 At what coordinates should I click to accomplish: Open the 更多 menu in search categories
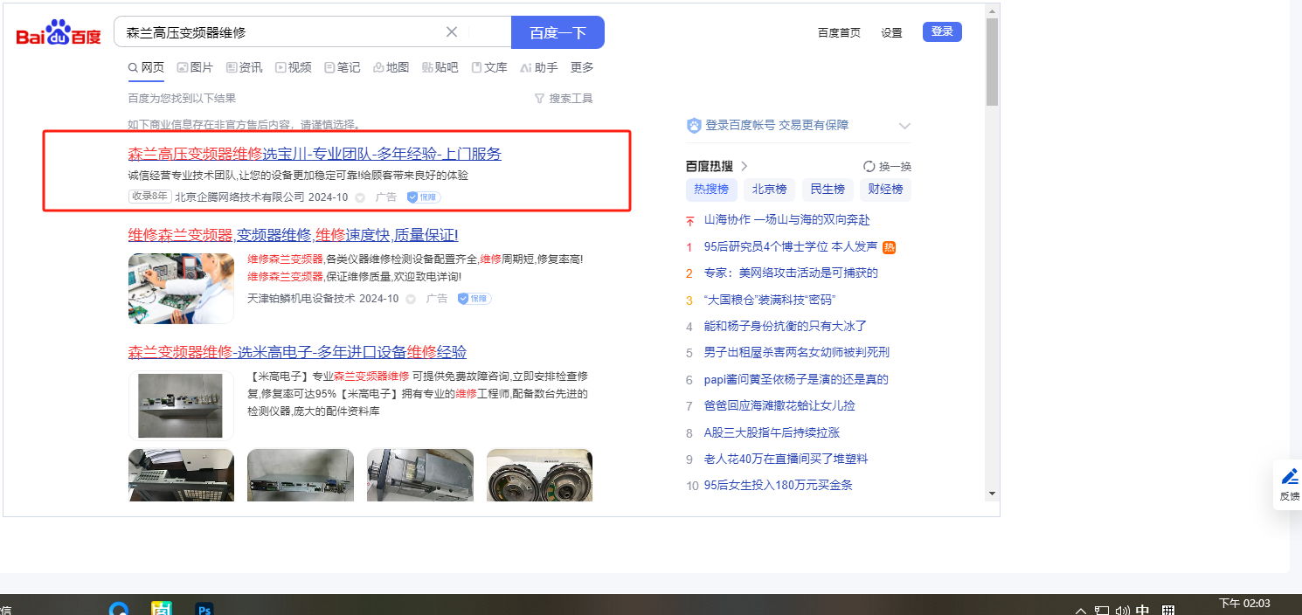click(582, 67)
